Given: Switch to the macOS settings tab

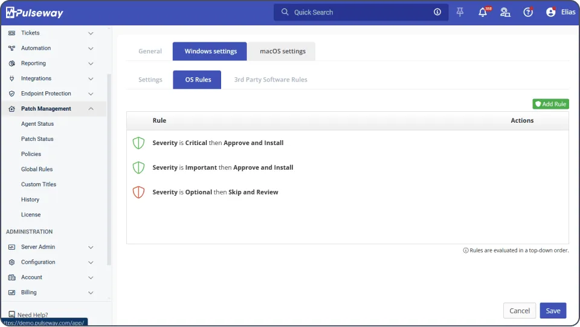Looking at the screenshot, I should coord(282,51).
